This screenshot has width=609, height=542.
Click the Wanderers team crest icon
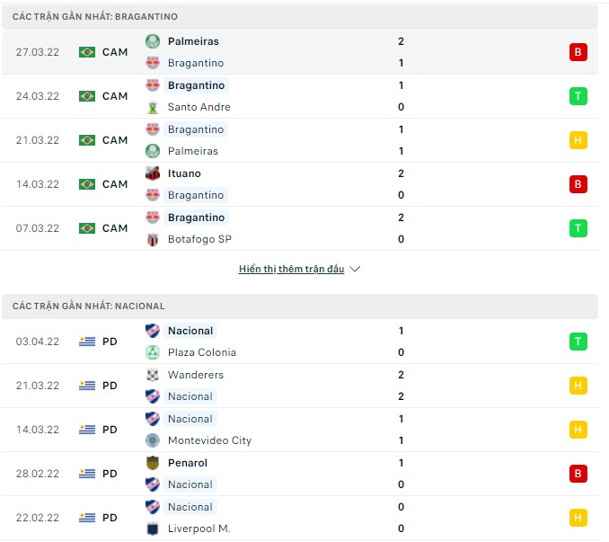153,375
